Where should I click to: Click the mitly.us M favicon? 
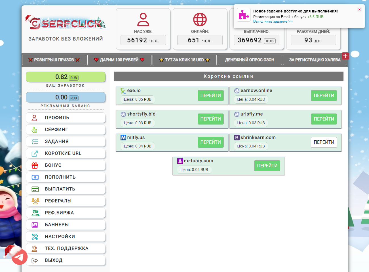(x=123, y=138)
